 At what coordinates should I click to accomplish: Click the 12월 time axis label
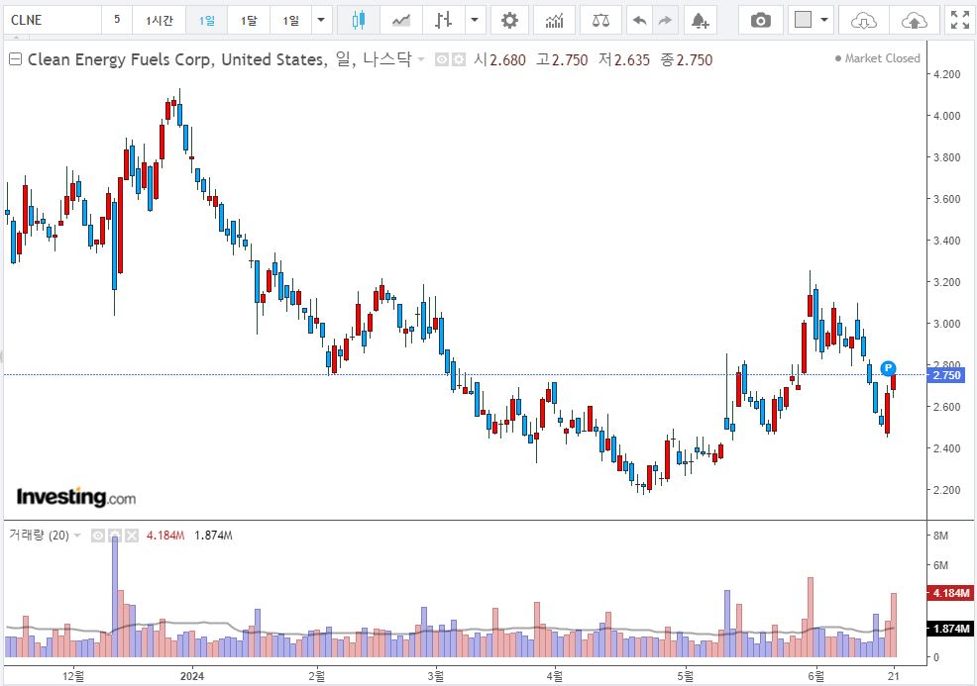73,676
